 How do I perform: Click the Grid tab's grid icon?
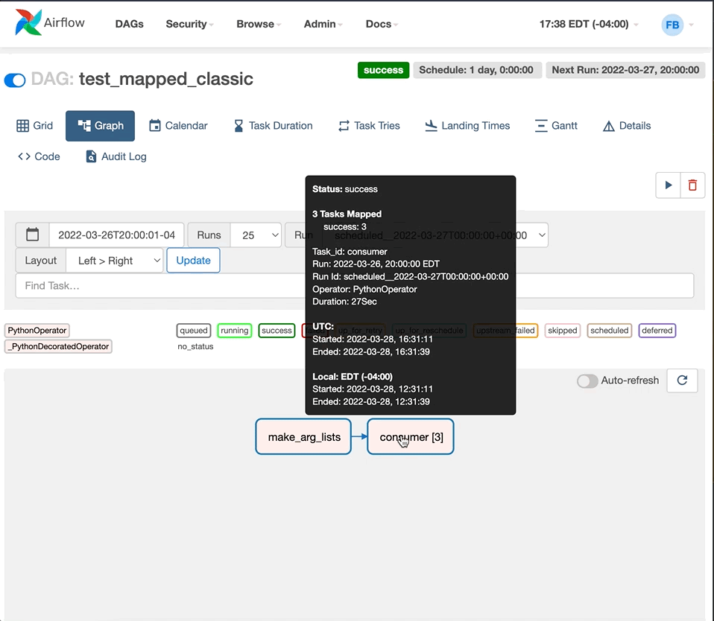point(22,126)
